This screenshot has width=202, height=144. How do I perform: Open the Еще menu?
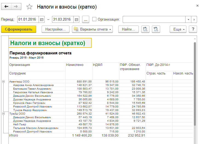coord(179,29)
